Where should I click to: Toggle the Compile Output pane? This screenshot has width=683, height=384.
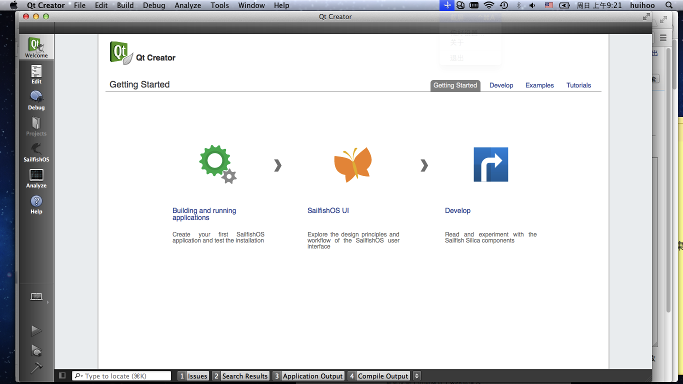point(378,376)
